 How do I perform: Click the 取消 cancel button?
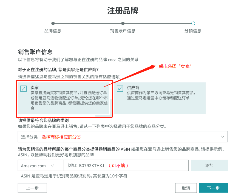click(186, 188)
